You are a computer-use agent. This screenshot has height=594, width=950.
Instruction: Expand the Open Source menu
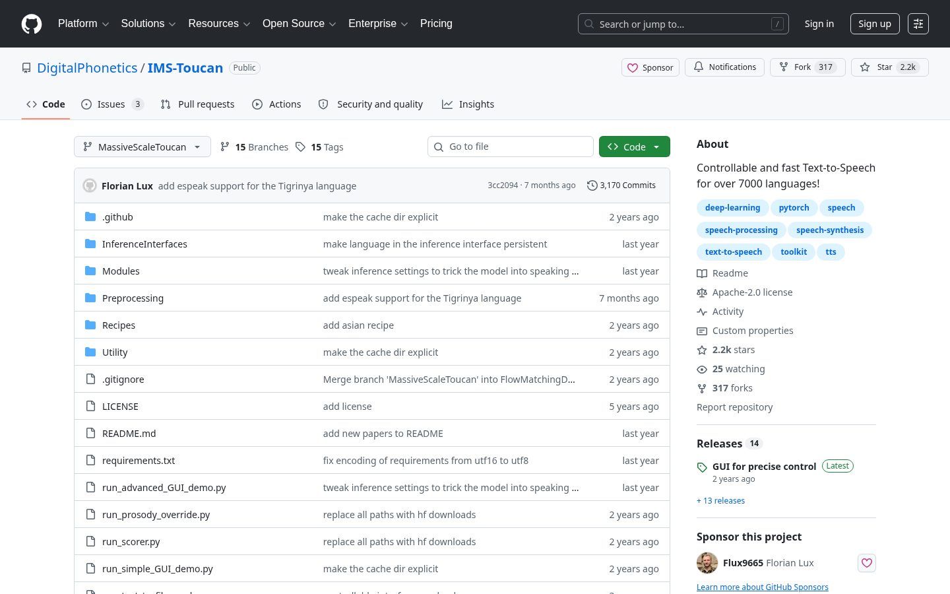click(300, 24)
